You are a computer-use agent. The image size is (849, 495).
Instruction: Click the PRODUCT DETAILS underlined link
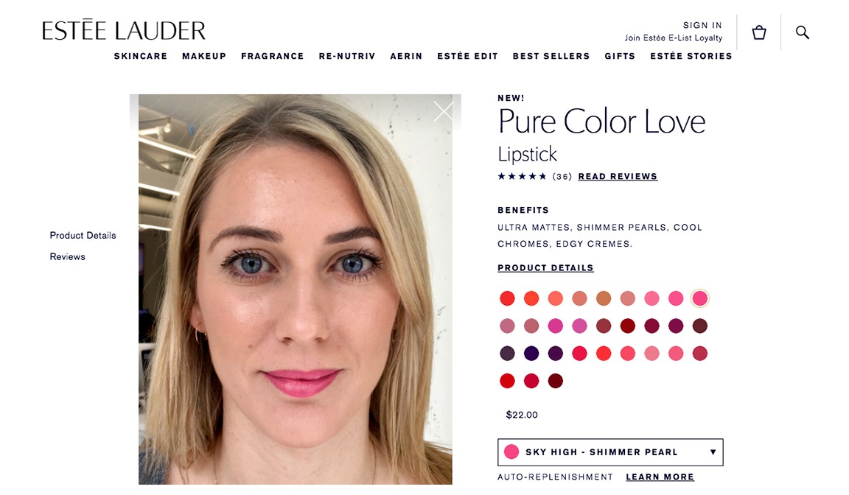[x=545, y=268]
